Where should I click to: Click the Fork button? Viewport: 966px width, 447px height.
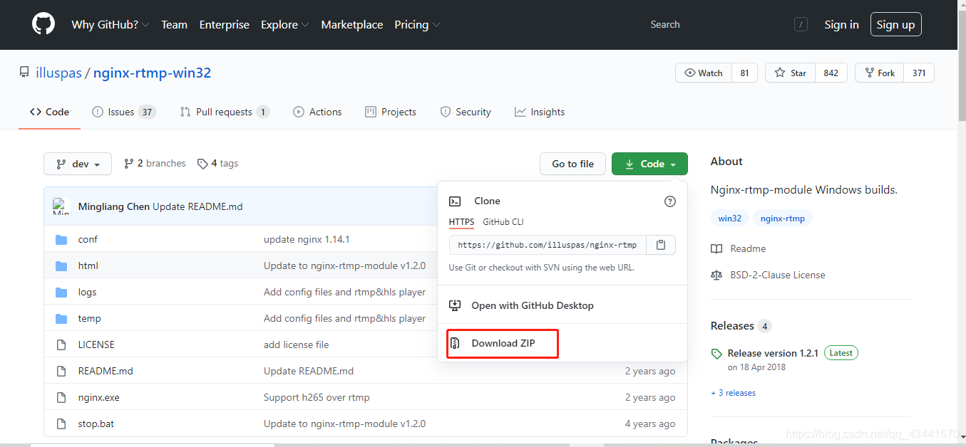[x=880, y=73]
